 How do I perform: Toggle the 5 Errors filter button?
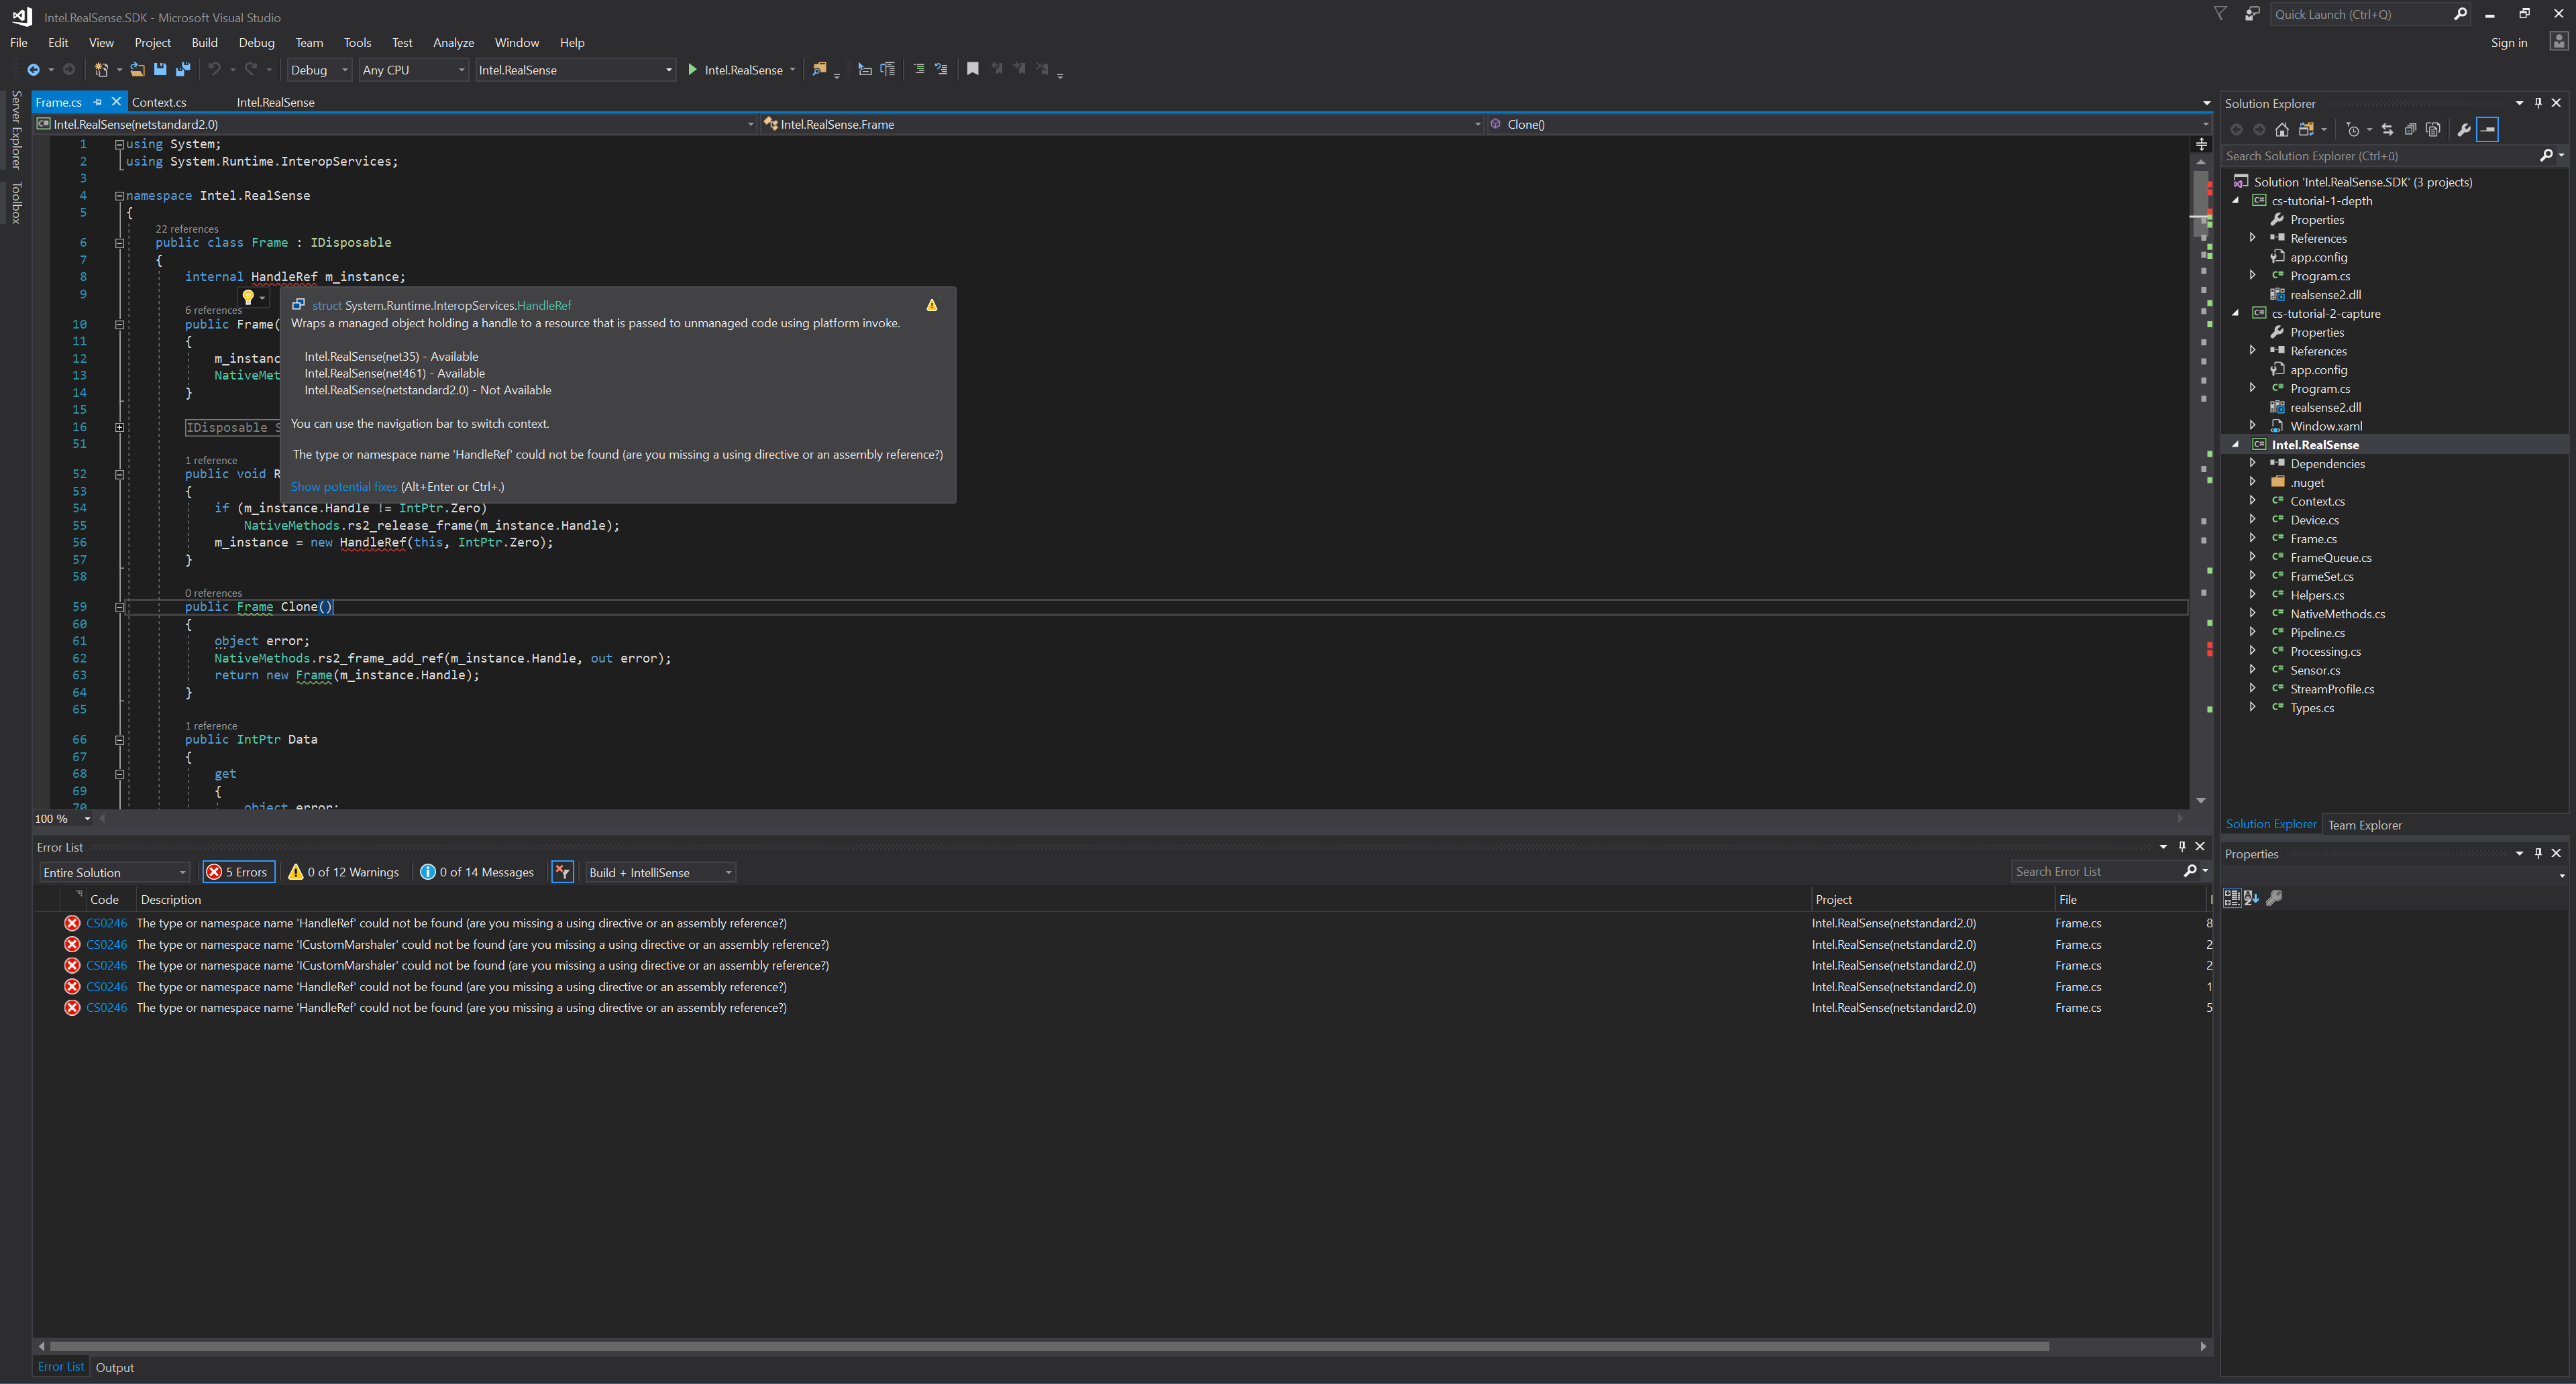point(238,872)
